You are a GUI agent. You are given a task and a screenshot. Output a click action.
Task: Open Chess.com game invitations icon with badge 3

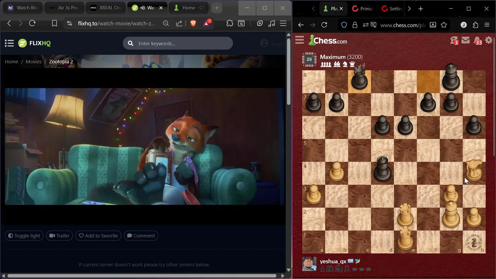tap(454, 40)
